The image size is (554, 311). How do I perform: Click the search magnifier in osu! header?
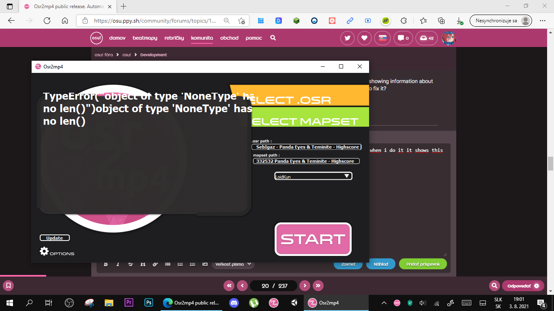273,38
